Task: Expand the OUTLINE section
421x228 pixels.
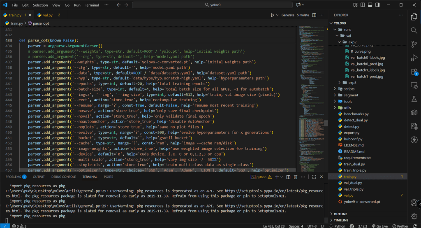Action: (x=340, y=214)
